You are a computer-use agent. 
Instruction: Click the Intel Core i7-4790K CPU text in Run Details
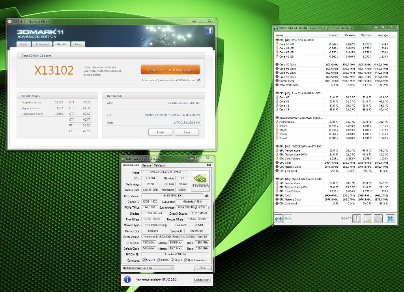point(172,115)
